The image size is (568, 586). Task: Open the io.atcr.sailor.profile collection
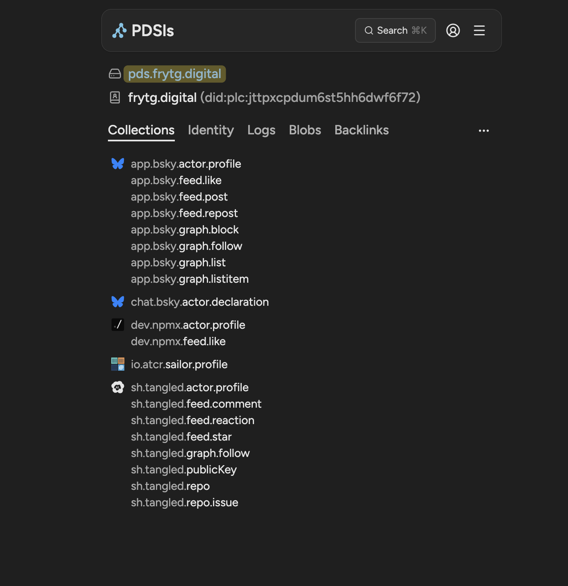(179, 365)
